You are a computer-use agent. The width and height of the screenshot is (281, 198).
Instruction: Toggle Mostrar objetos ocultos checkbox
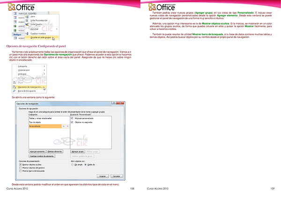(20, 165)
